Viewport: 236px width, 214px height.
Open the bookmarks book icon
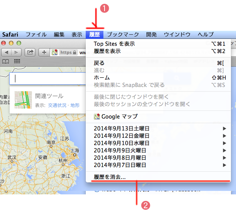point(5,62)
